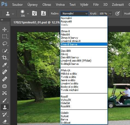The width and height of the screenshot is (130, 125).
Task: Open the Clone Stamp tool preset arrow
Action: [x=13, y=14]
